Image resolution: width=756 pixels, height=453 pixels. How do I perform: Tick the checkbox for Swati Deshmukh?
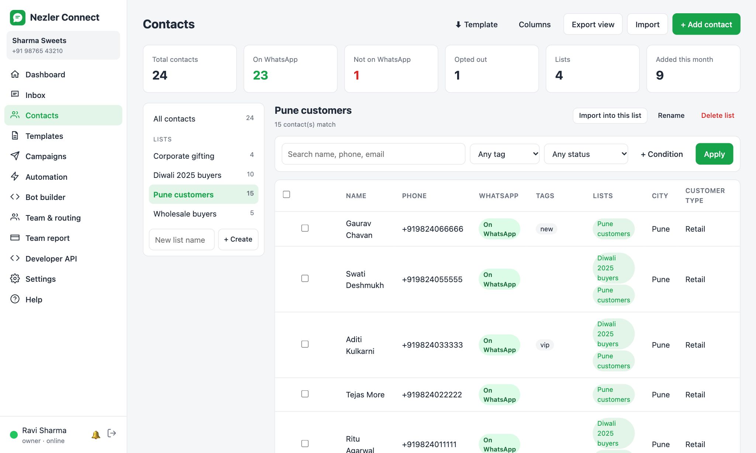tap(305, 278)
